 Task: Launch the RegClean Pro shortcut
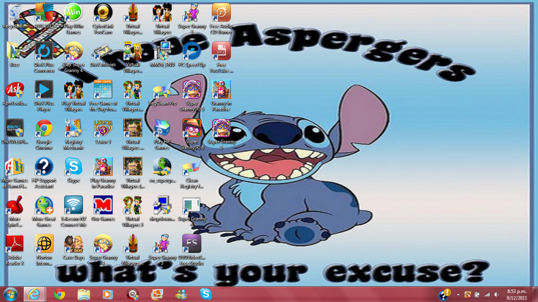pyautogui.click(x=163, y=93)
